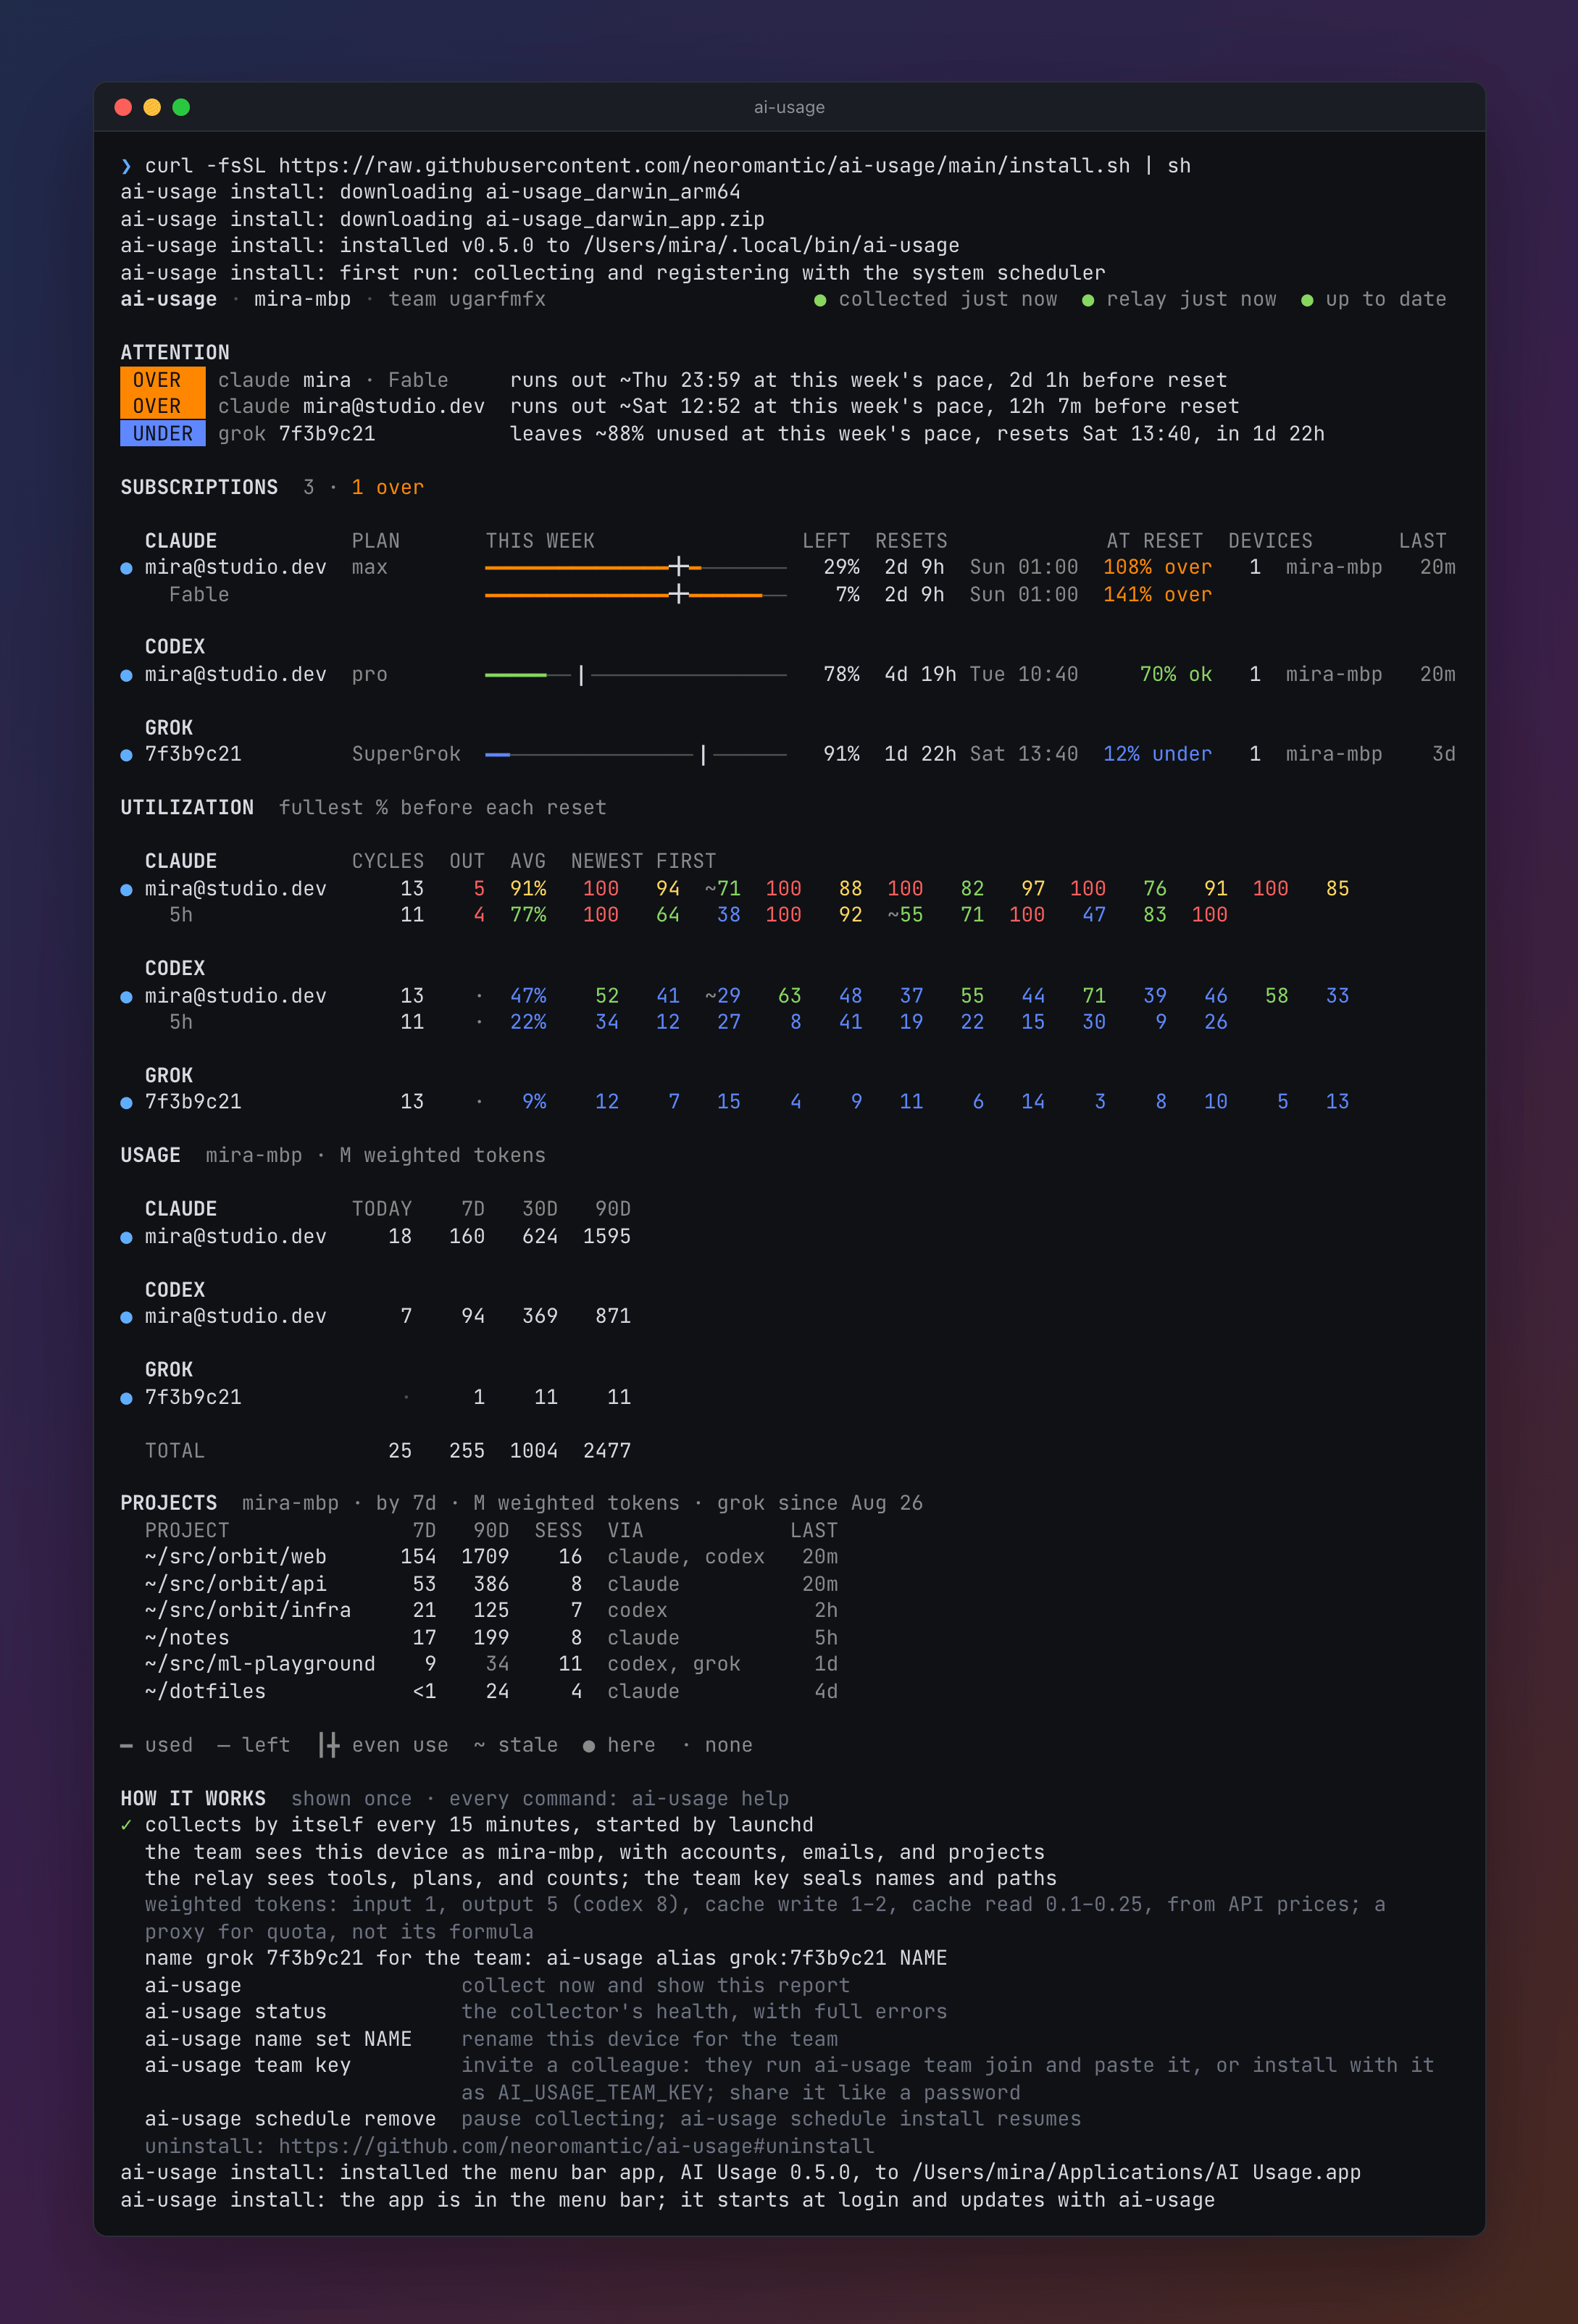Click the blue dot beside Claude mira@studio.dev in Usage
The image size is (1578, 2324).
[126, 1238]
